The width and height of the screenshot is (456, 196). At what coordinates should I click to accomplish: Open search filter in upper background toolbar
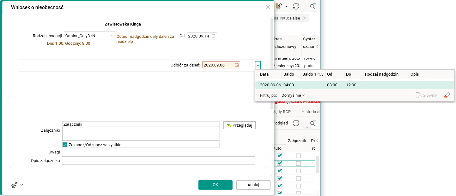[x=313, y=6]
